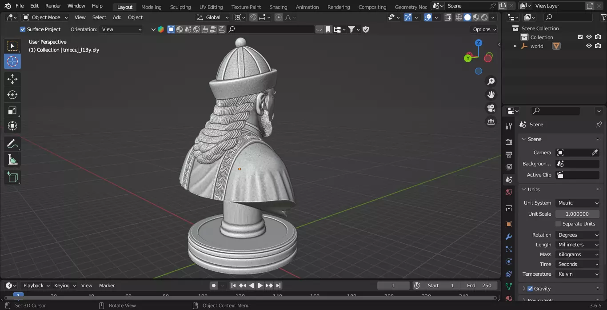Select the Add Cube tool
This screenshot has height=310, width=607.
pos(12,177)
